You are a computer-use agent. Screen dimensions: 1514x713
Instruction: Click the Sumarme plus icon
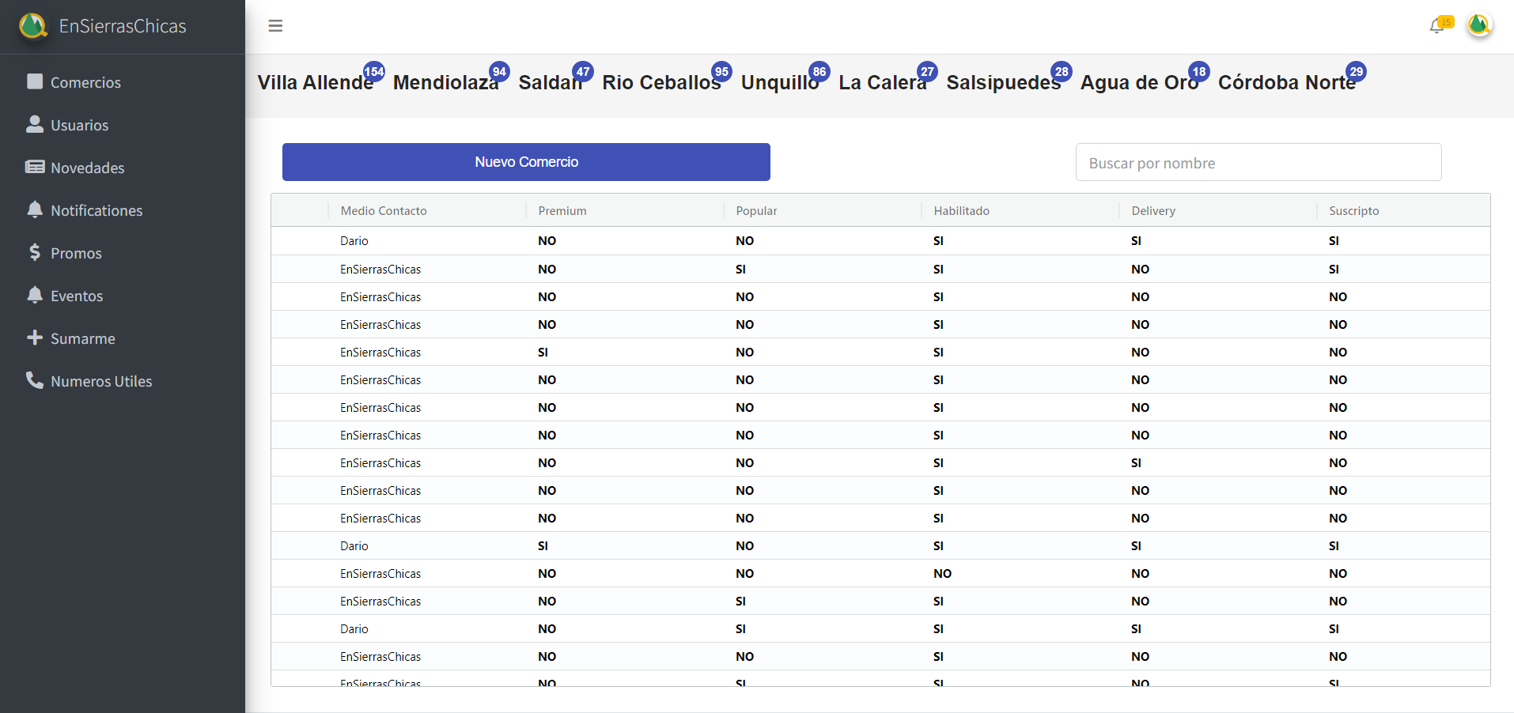point(35,338)
